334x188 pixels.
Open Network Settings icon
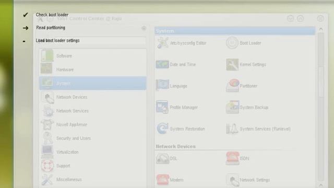point(232,180)
